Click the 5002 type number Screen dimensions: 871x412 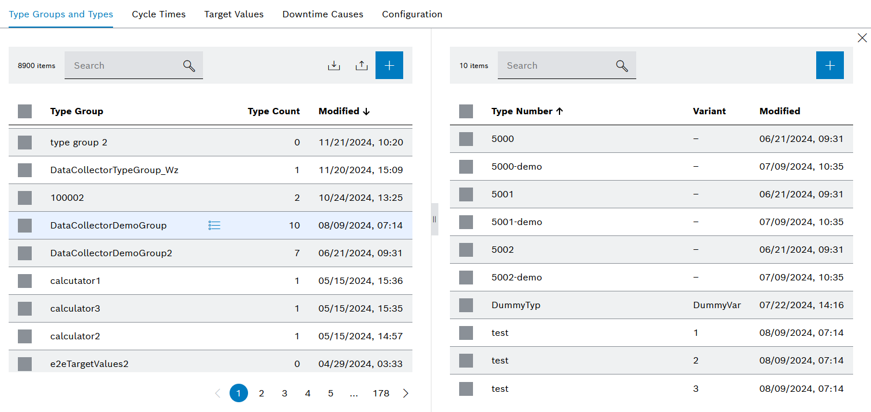pyautogui.click(x=502, y=250)
